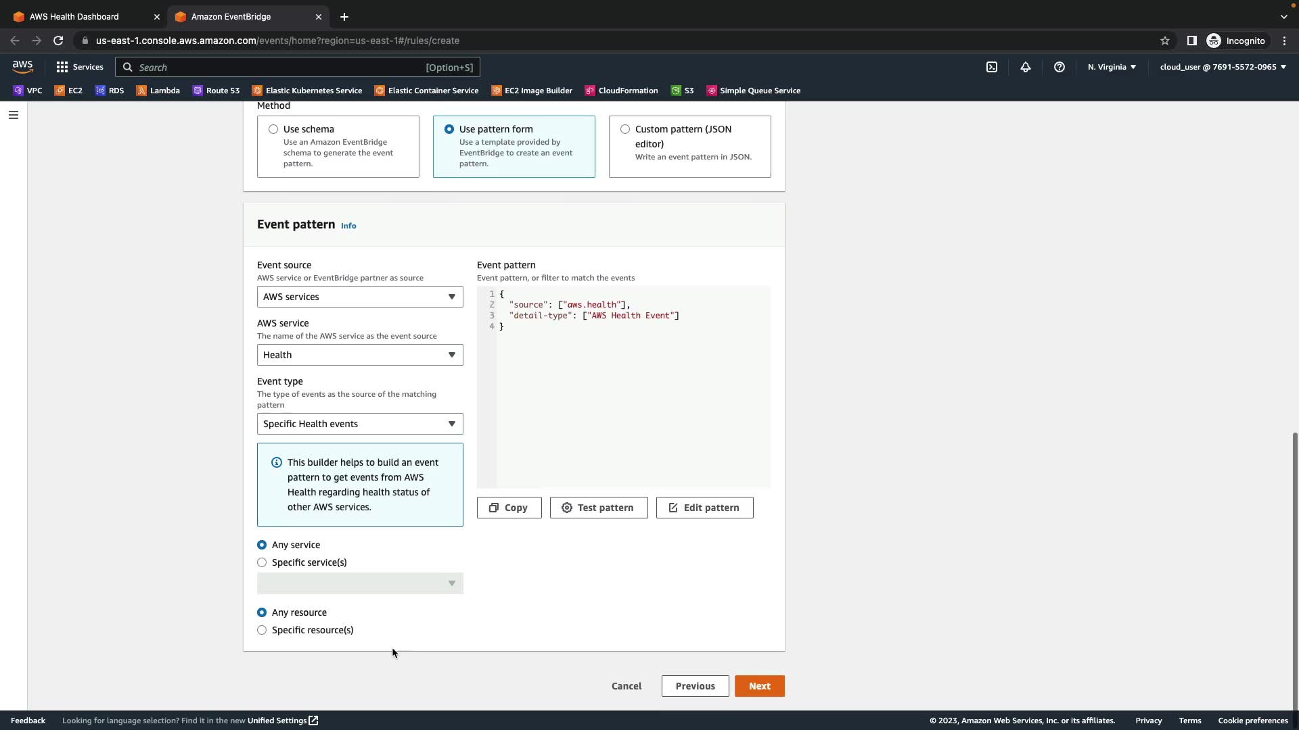Open the Event source dropdown
Image resolution: width=1299 pixels, height=730 pixels.
[x=360, y=297]
